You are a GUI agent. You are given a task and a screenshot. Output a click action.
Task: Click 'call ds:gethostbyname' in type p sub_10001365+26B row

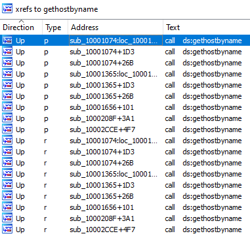click(203, 96)
